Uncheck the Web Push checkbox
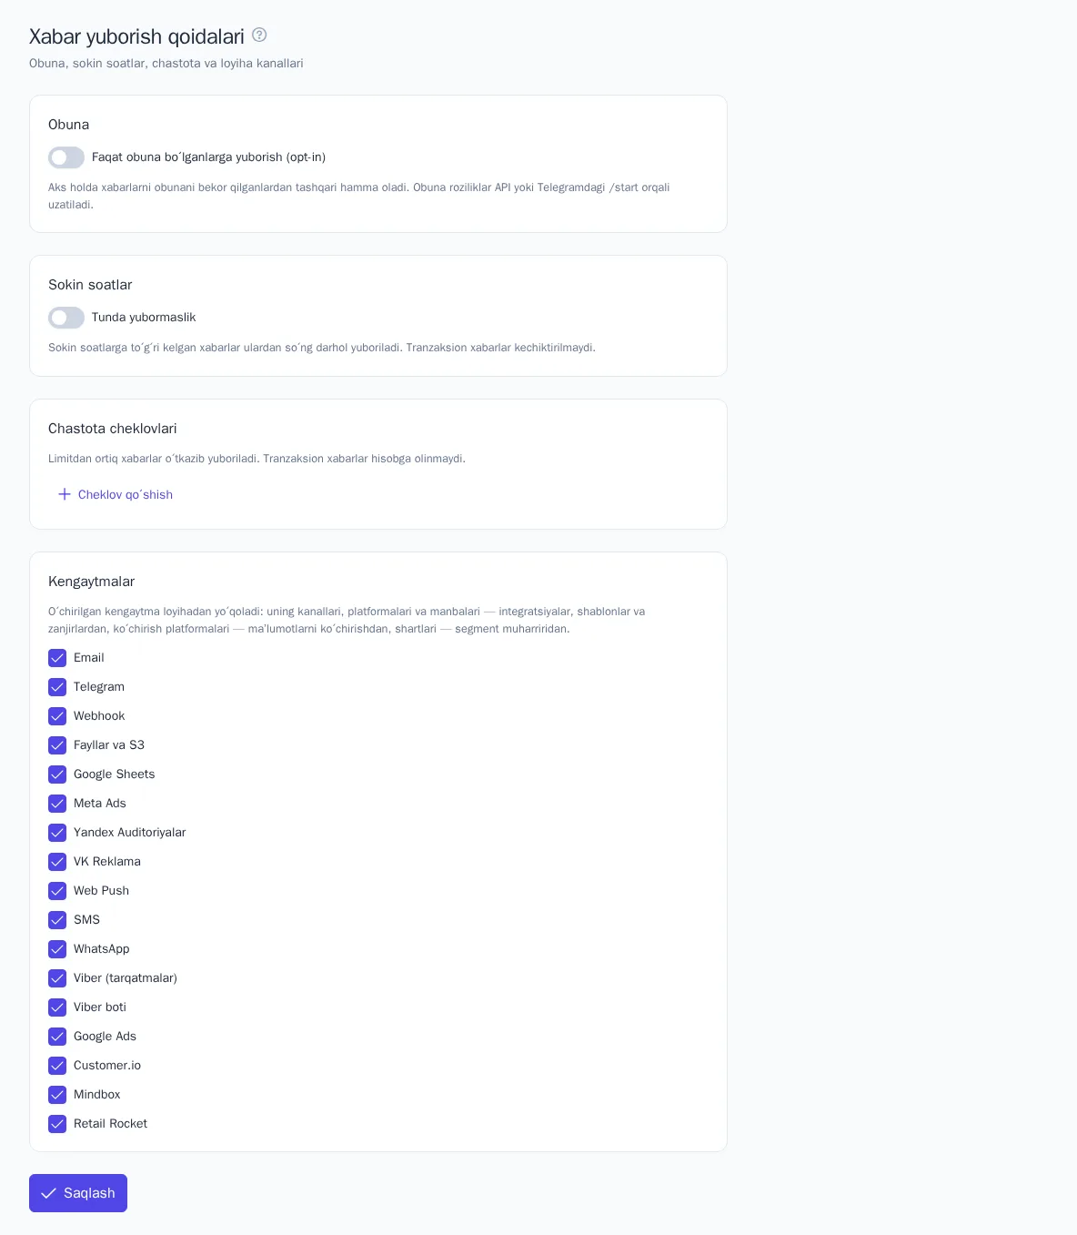Screen dimensions: 1077x1235 point(57,891)
